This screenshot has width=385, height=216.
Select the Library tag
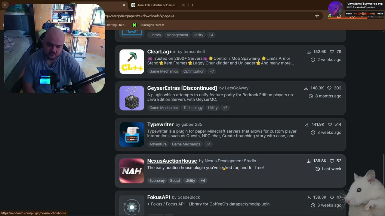click(x=155, y=35)
